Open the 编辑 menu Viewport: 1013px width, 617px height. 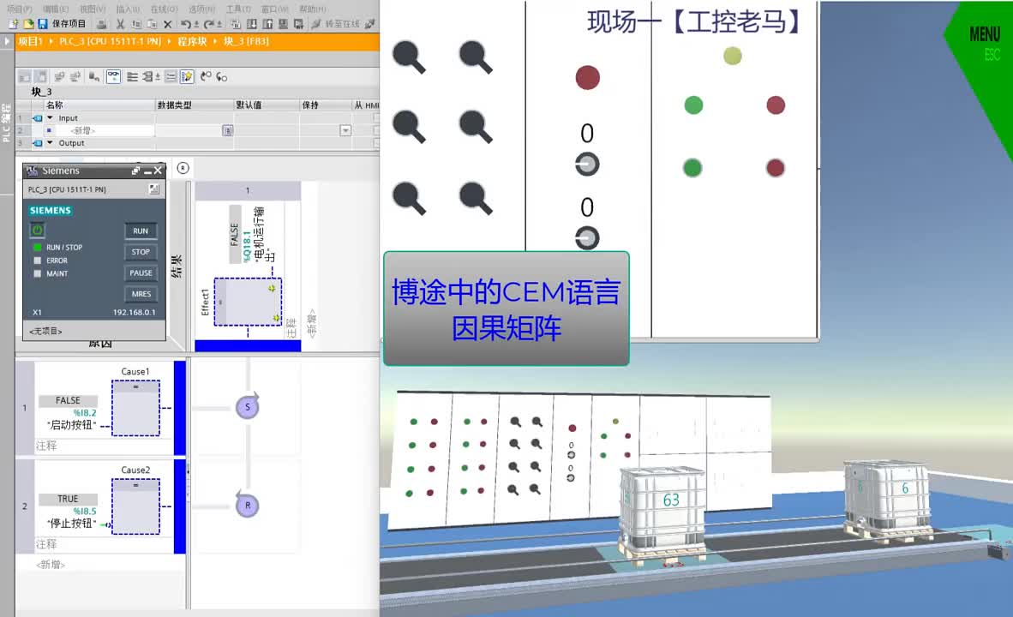coord(56,9)
